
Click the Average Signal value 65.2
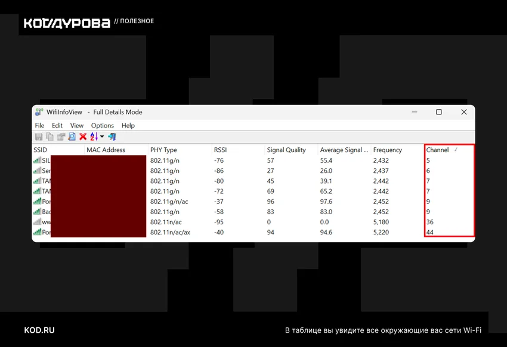[326, 191]
